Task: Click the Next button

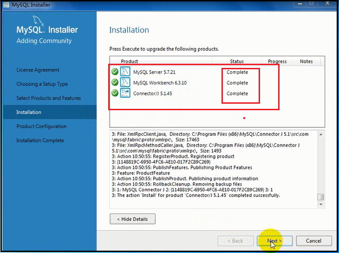Action: [x=274, y=241]
